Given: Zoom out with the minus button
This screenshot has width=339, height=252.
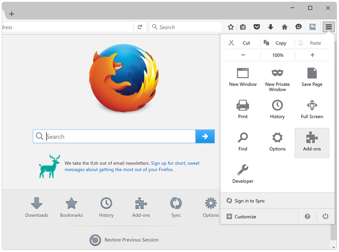Looking at the screenshot, I should point(243,55).
